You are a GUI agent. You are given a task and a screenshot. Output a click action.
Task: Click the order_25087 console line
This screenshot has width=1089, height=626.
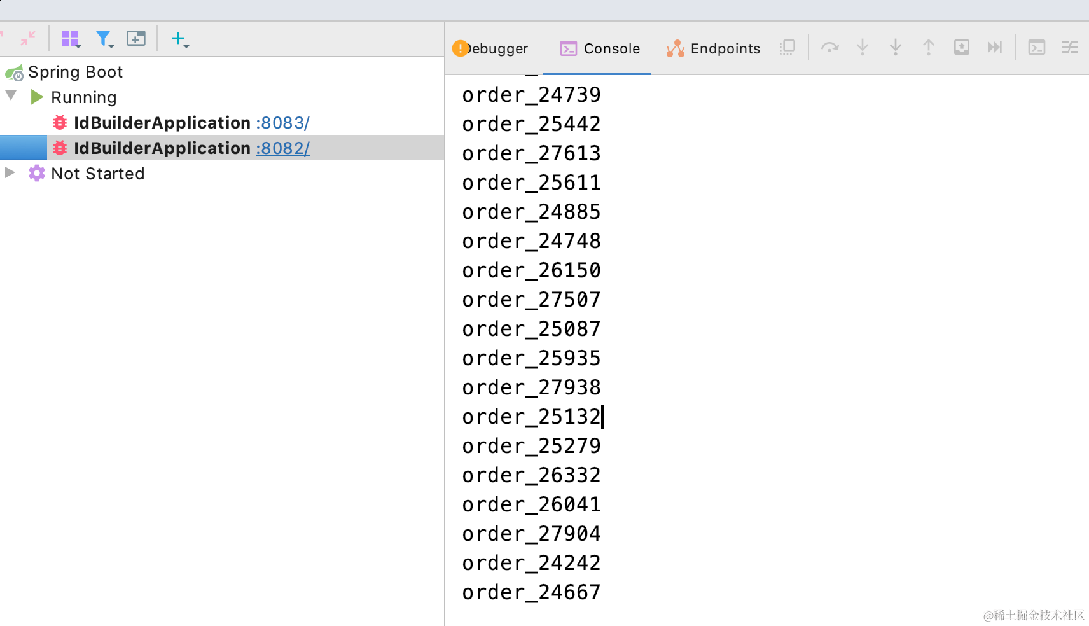tap(531, 329)
